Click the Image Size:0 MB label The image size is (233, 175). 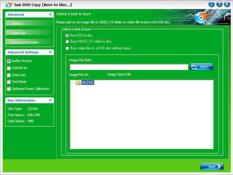pyautogui.click(x=119, y=74)
